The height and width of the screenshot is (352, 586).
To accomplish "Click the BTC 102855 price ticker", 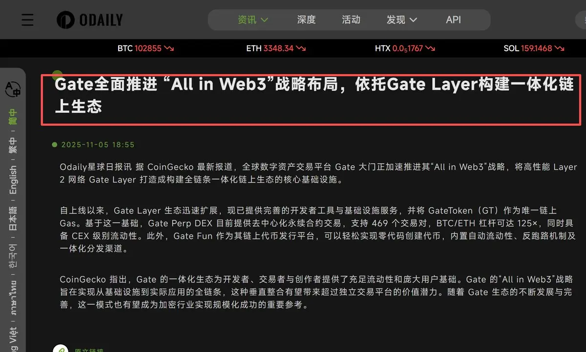I will click(x=146, y=48).
